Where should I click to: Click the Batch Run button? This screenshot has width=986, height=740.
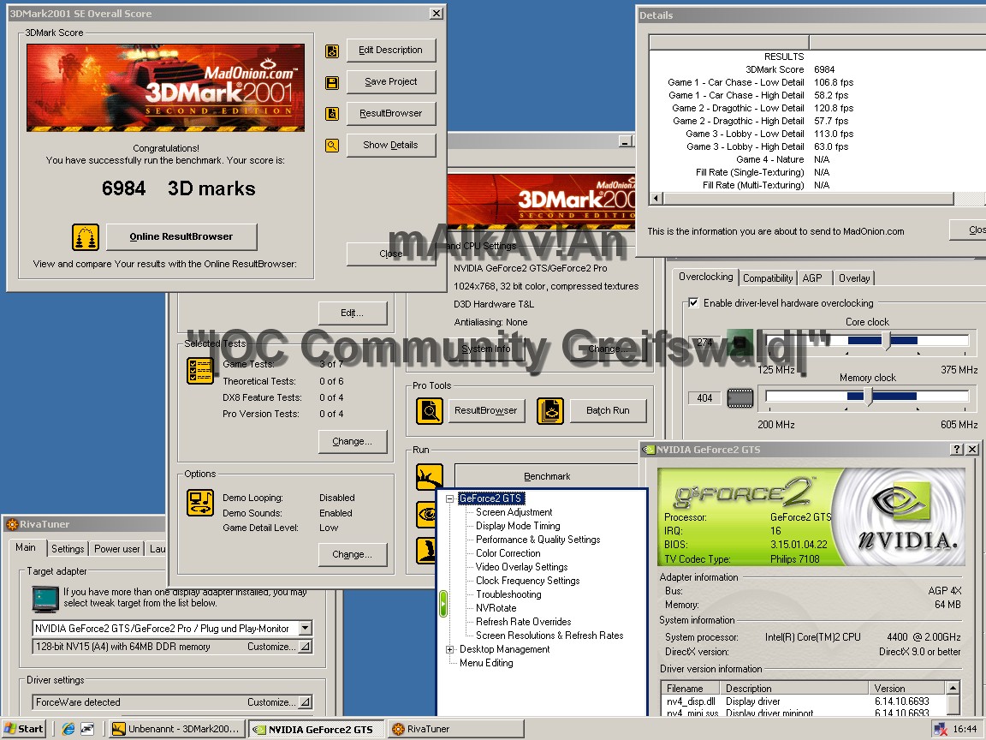click(608, 410)
